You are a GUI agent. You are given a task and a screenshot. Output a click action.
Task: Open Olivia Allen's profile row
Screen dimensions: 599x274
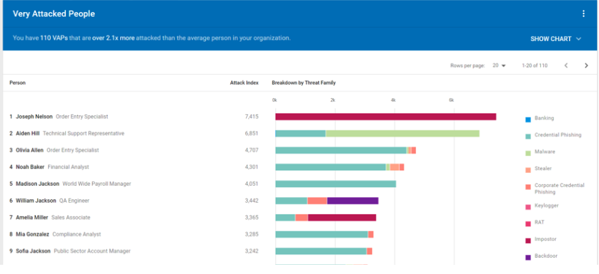pos(253,150)
